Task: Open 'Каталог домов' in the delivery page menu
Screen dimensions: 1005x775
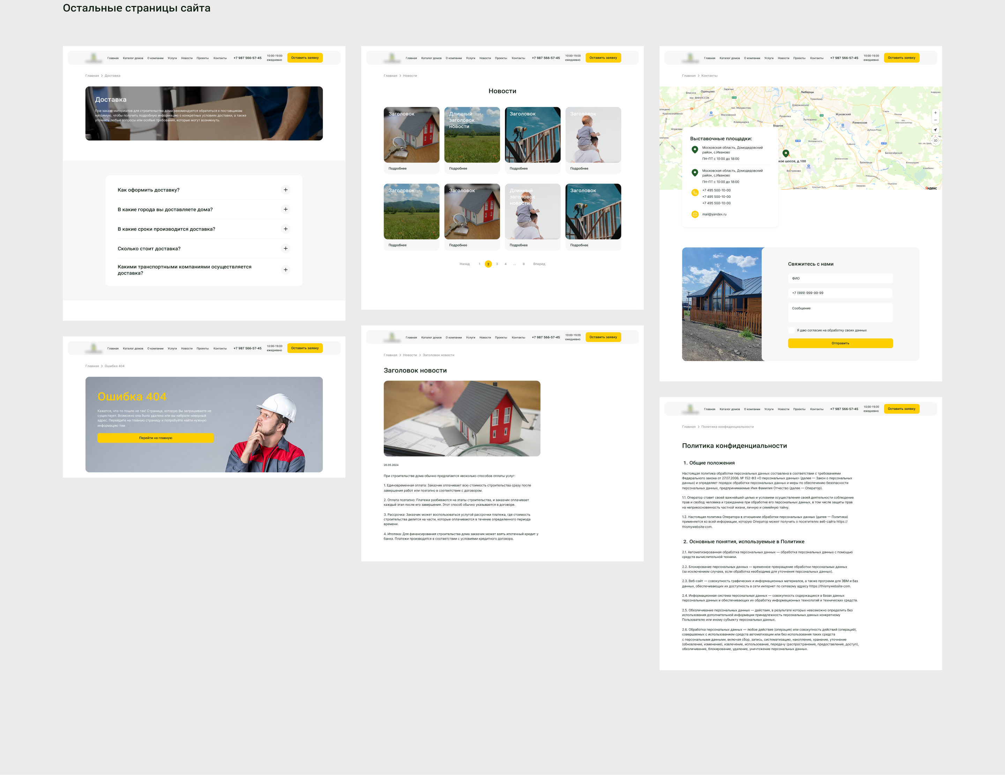Action: 133,58
